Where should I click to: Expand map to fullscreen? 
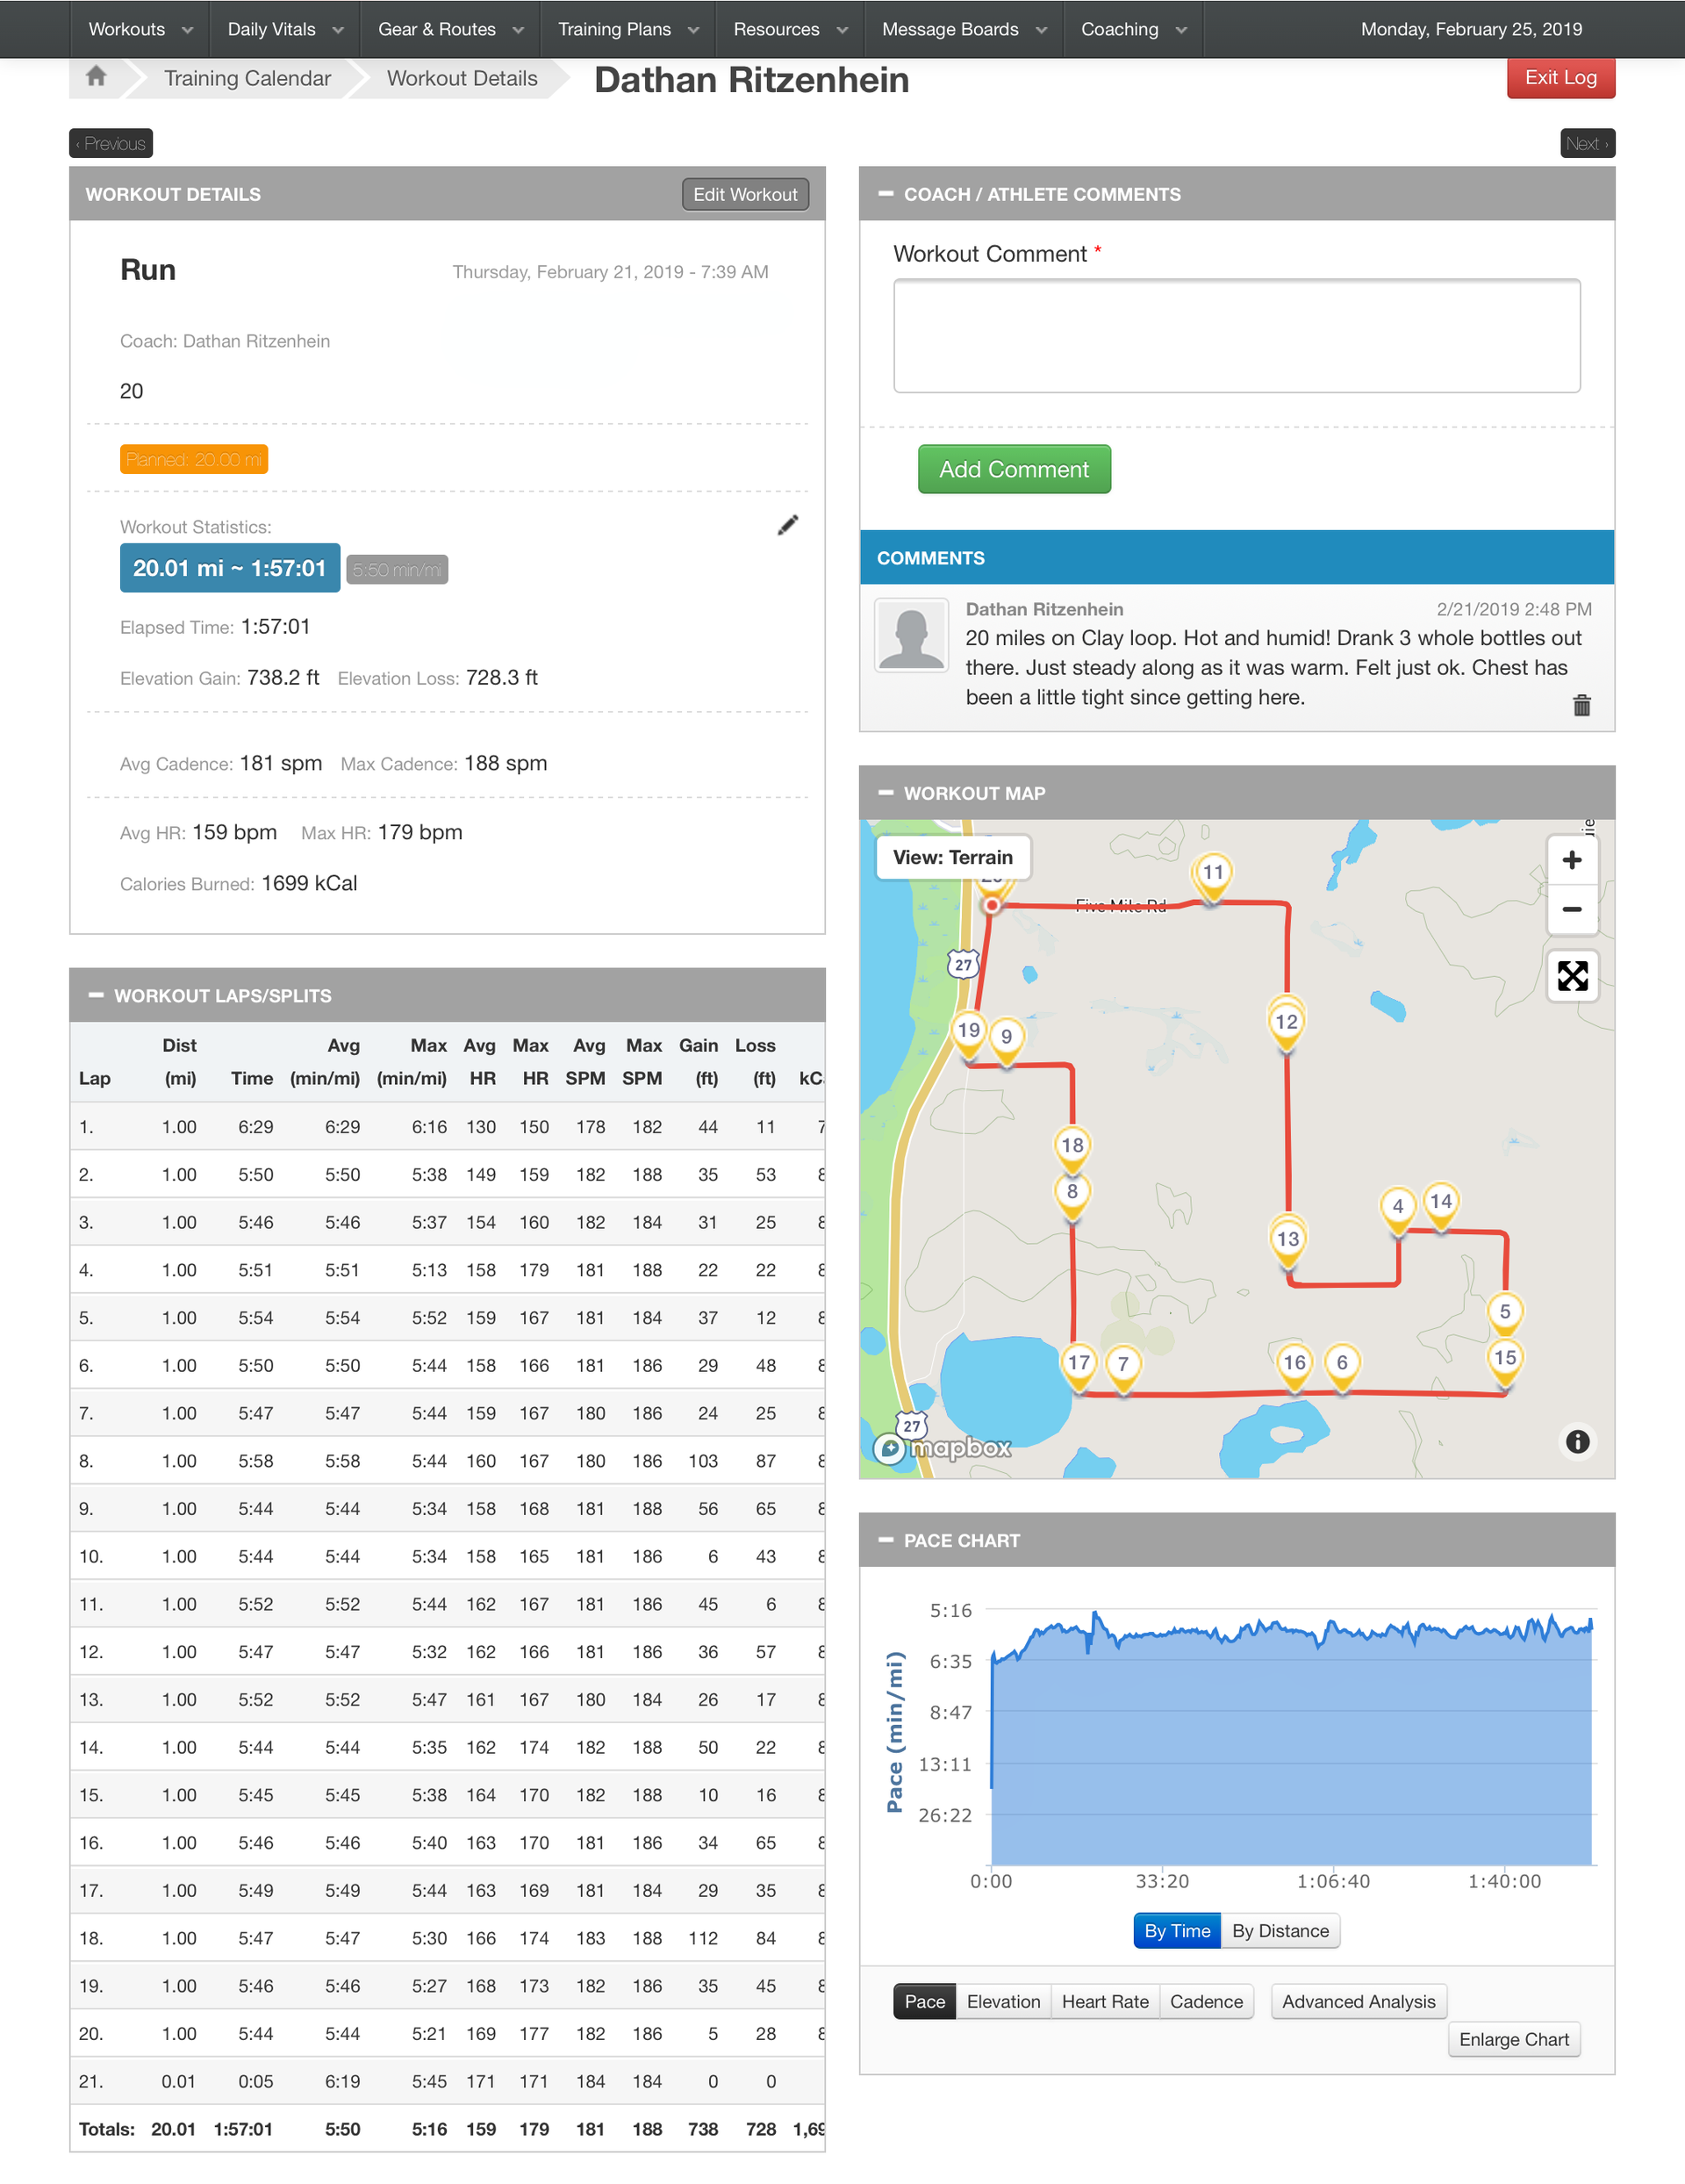point(1571,976)
